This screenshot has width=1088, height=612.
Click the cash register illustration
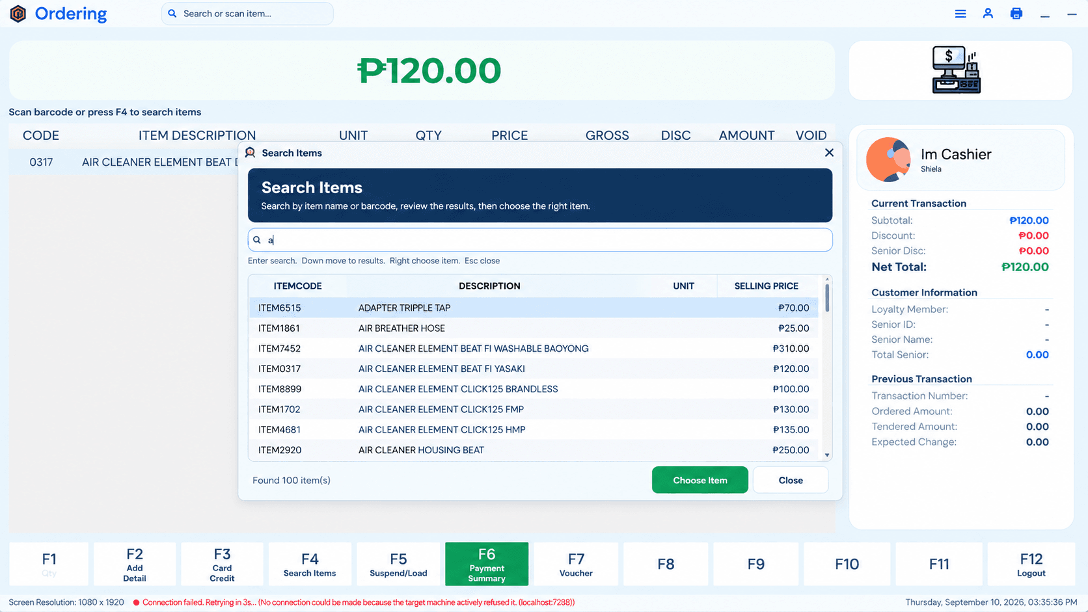pos(957,70)
